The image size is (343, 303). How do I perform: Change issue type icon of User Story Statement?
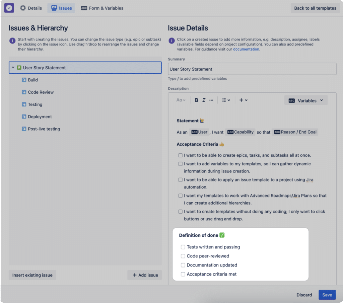(19, 68)
